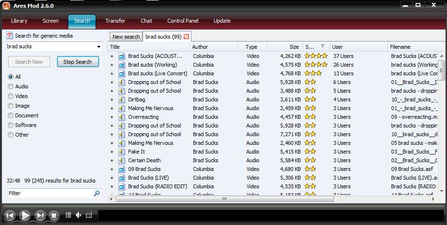Close the 'brad sucks (99)' search tab

click(x=187, y=37)
